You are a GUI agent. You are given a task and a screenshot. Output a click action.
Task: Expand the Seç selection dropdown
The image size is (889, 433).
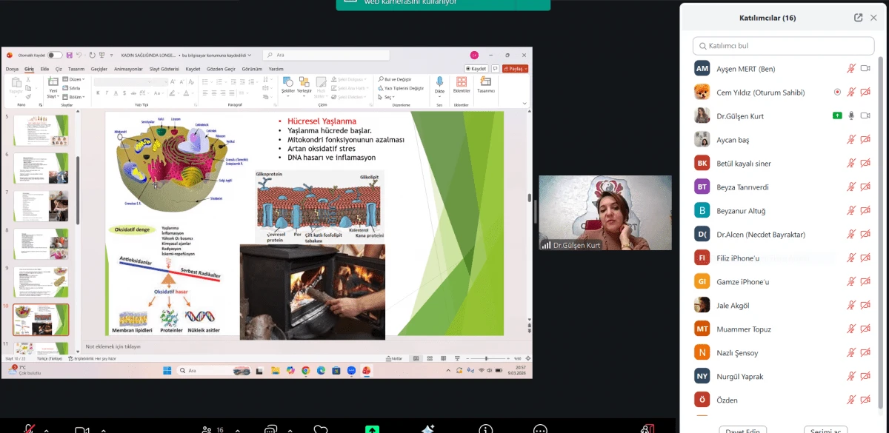point(388,97)
